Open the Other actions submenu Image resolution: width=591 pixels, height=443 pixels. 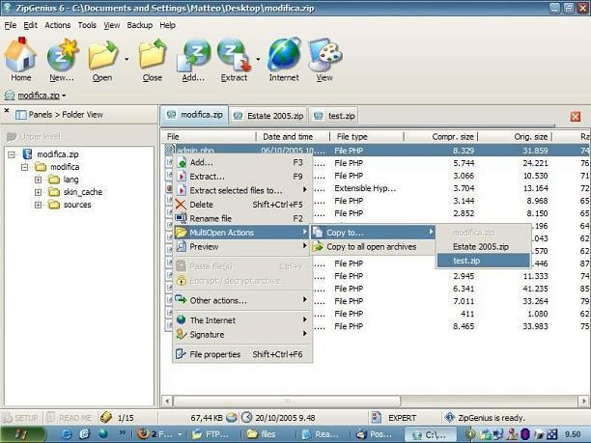(x=242, y=300)
